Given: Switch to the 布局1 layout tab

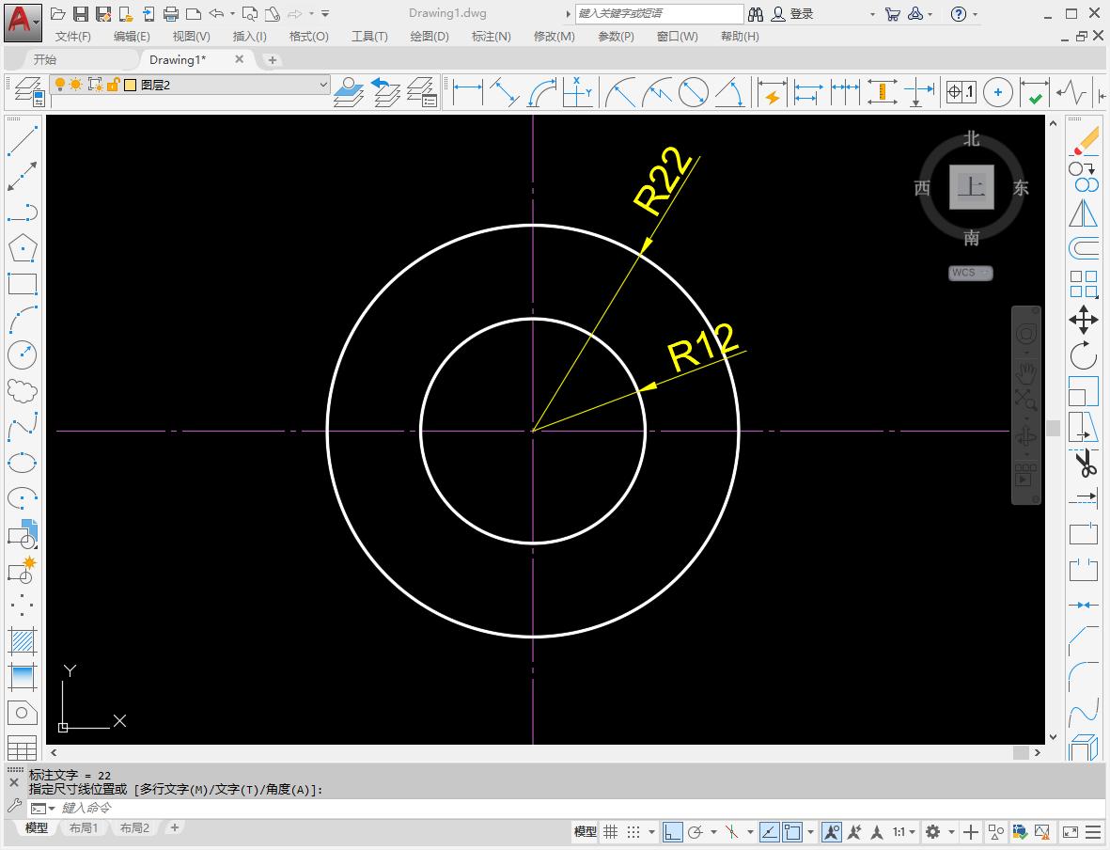Looking at the screenshot, I should click(x=84, y=828).
